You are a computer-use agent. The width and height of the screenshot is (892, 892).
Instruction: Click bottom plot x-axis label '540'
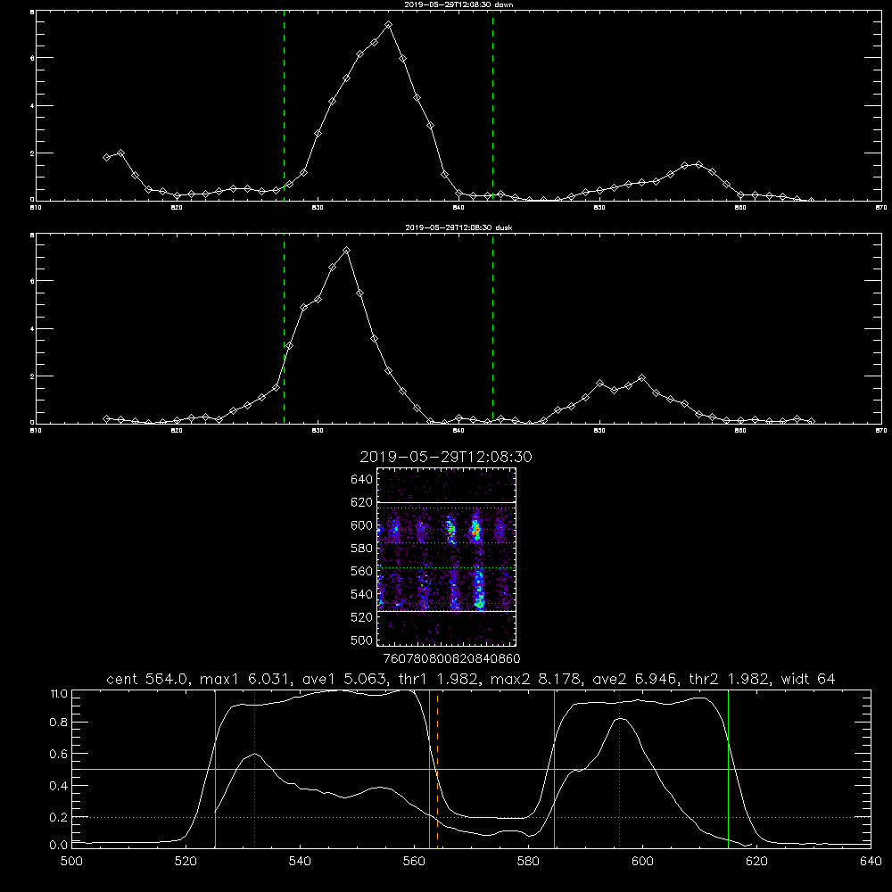click(x=300, y=862)
